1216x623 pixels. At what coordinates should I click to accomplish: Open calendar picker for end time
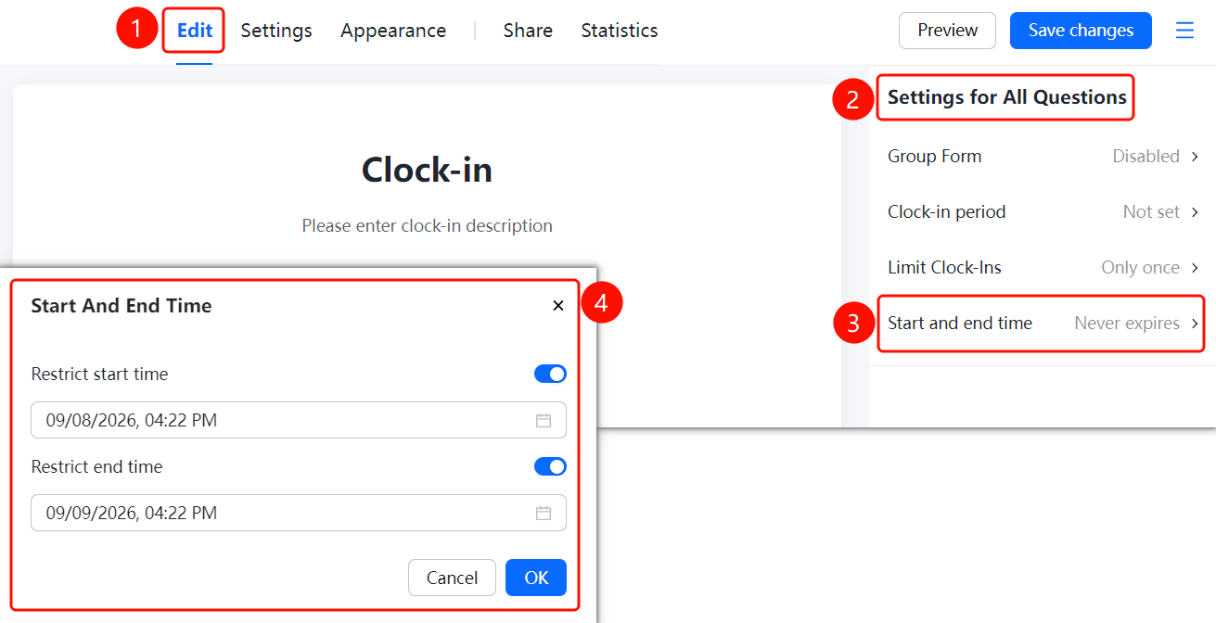pos(544,513)
